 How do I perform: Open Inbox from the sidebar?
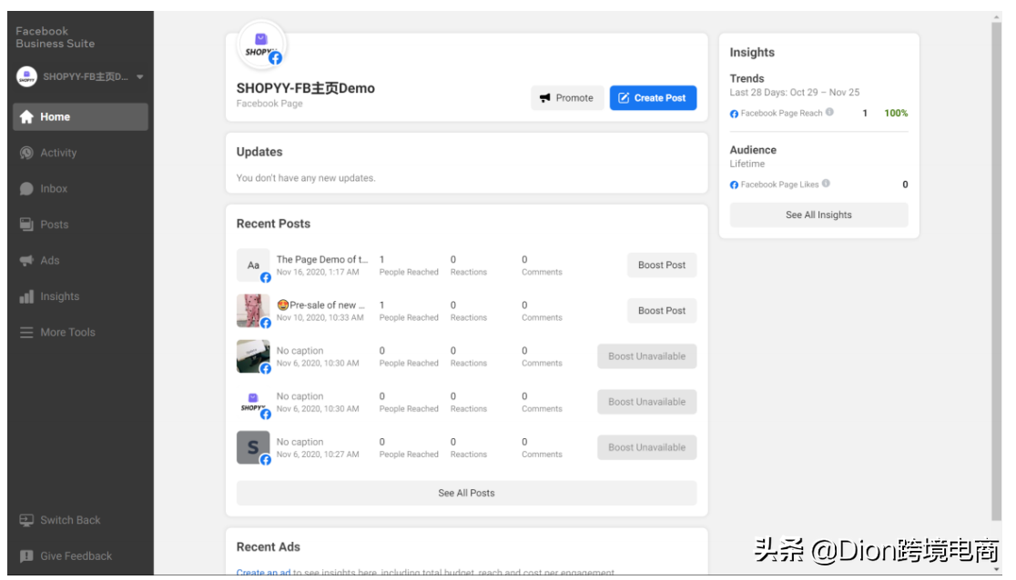(80, 188)
